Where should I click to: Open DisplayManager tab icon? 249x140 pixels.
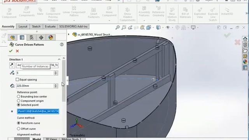click(x=51, y=37)
